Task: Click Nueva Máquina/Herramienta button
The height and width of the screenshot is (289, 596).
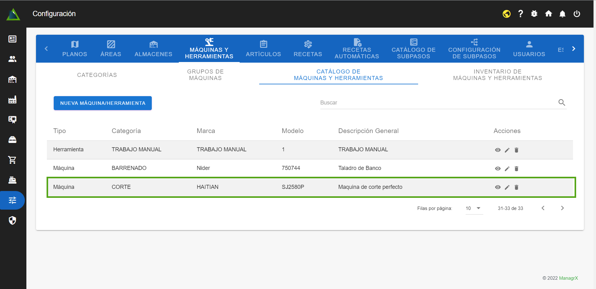Action: [x=103, y=103]
